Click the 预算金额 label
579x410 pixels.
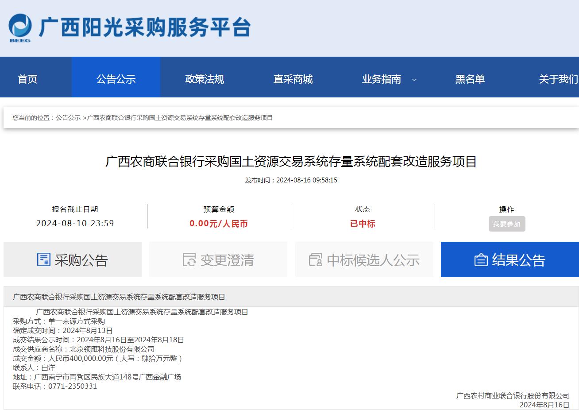coord(219,209)
